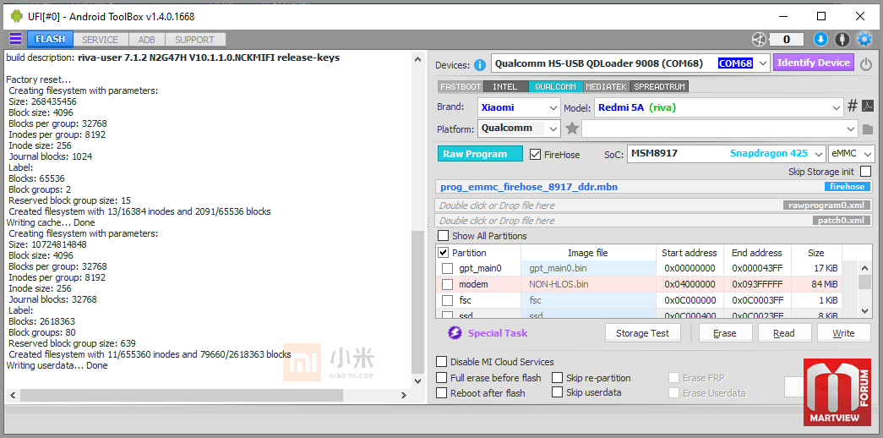Image resolution: width=883 pixels, height=438 pixels.
Task: Click the rawprogram0.xml file drop field
Action: (x=654, y=205)
